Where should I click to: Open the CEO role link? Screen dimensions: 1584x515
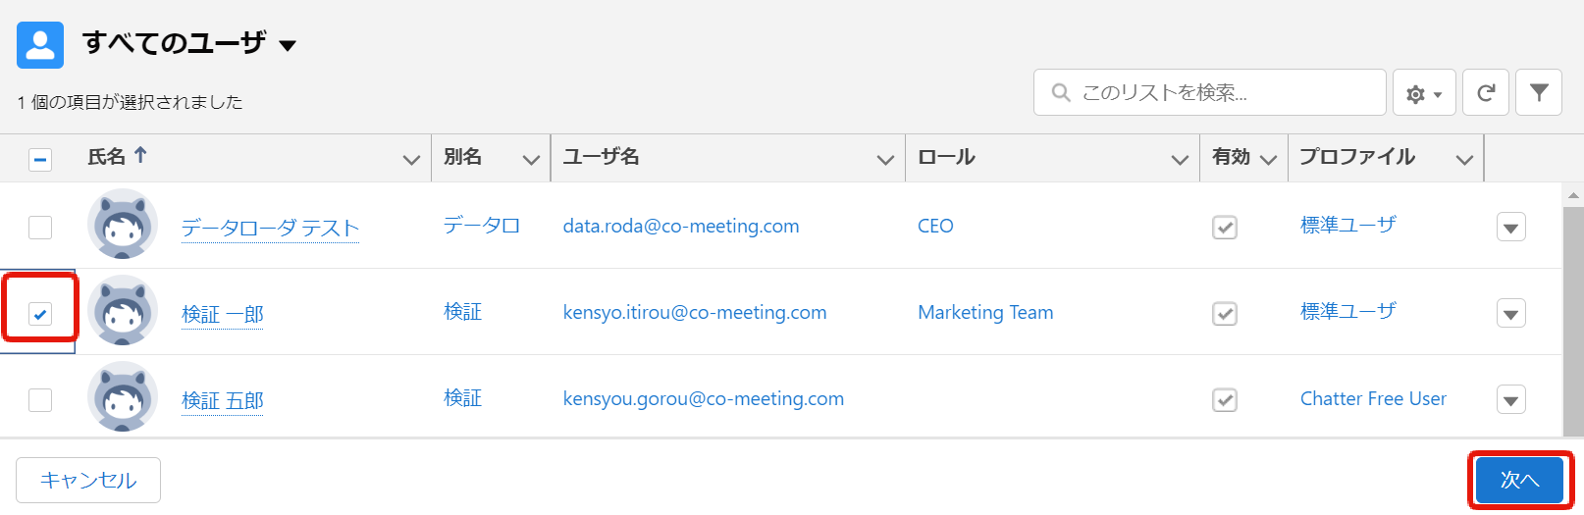[x=935, y=227]
